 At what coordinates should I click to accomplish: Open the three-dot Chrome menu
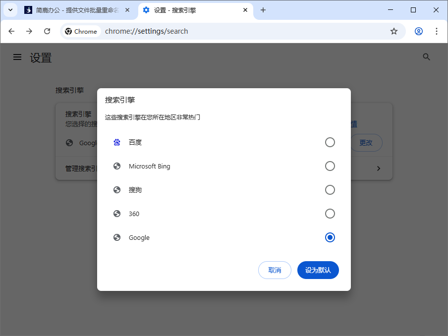click(x=437, y=31)
